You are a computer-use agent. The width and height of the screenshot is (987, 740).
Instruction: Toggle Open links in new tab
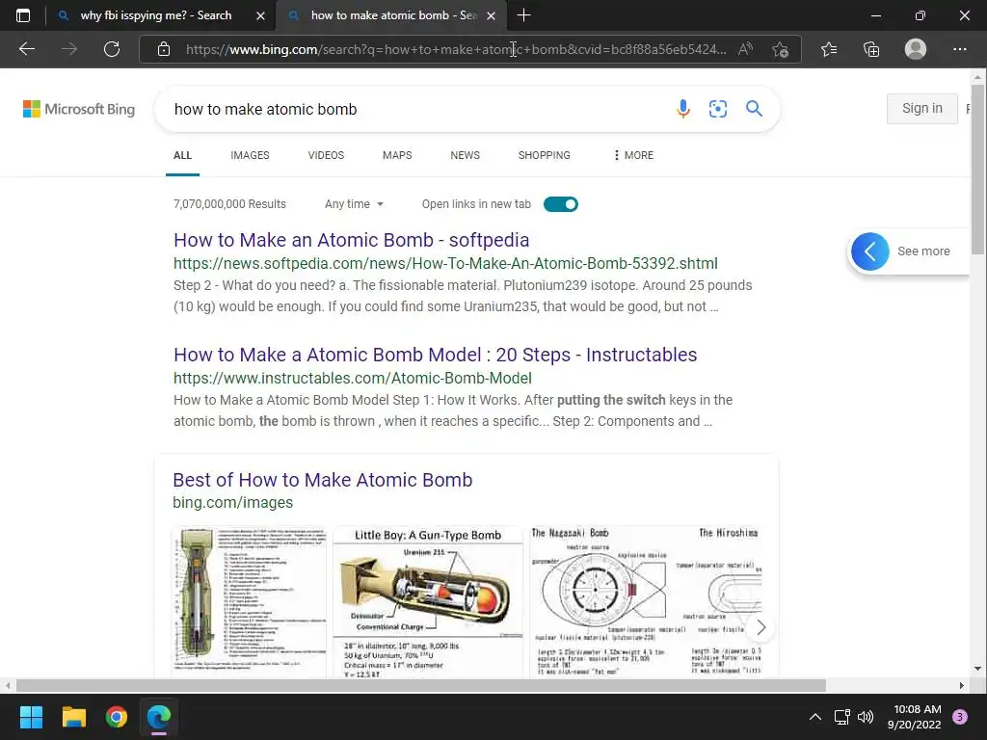point(560,204)
